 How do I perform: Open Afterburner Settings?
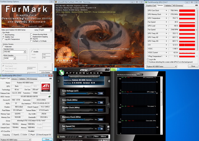(103, 137)
